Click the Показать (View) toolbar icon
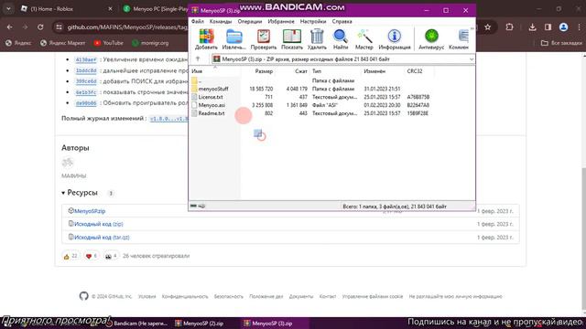The height and width of the screenshot is (329, 586). click(x=292, y=39)
